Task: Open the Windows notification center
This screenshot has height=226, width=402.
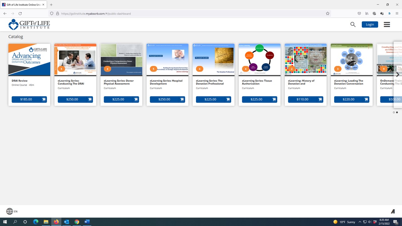Action: click(x=396, y=222)
